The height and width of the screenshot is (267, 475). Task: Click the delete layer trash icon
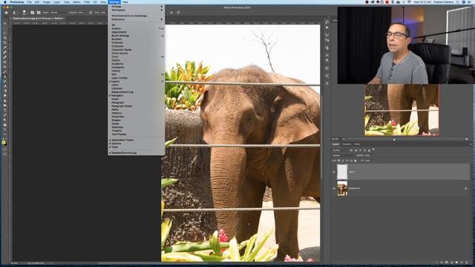[467, 263]
